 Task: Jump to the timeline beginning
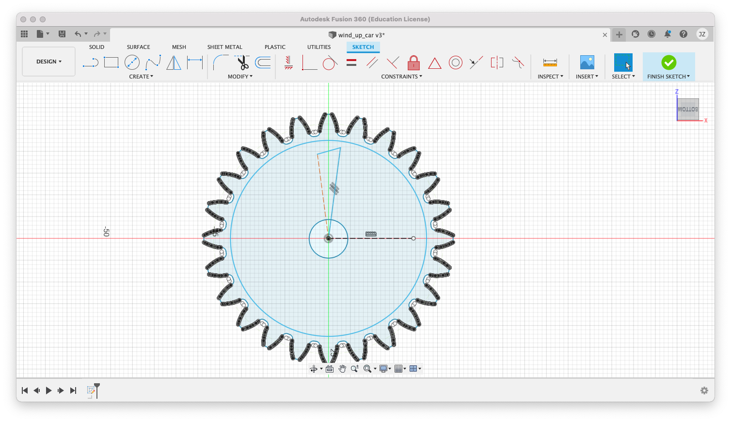(25, 391)
